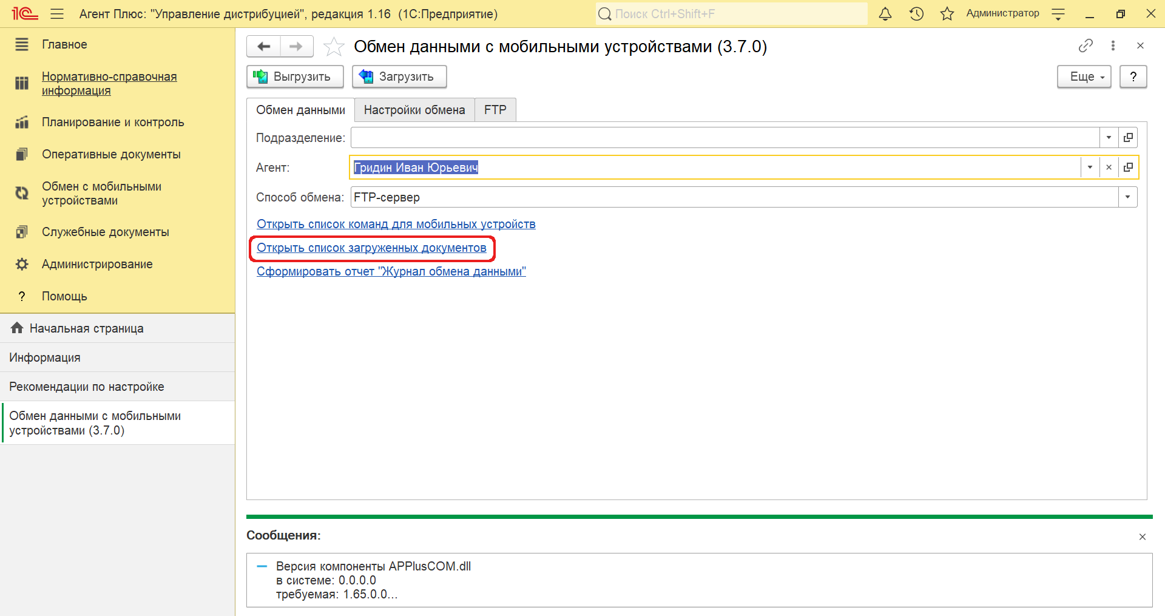The width and height of the screenshot is (1165, 616).
Task: Click the Администрирование gear icon
Action: pos(22,264)
